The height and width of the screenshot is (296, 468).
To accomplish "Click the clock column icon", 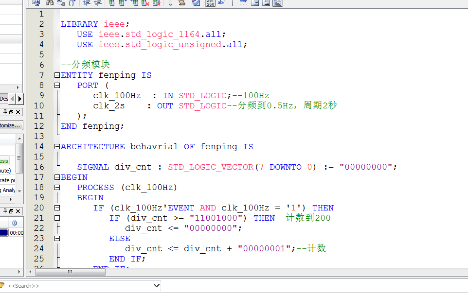I will (14, 223).
